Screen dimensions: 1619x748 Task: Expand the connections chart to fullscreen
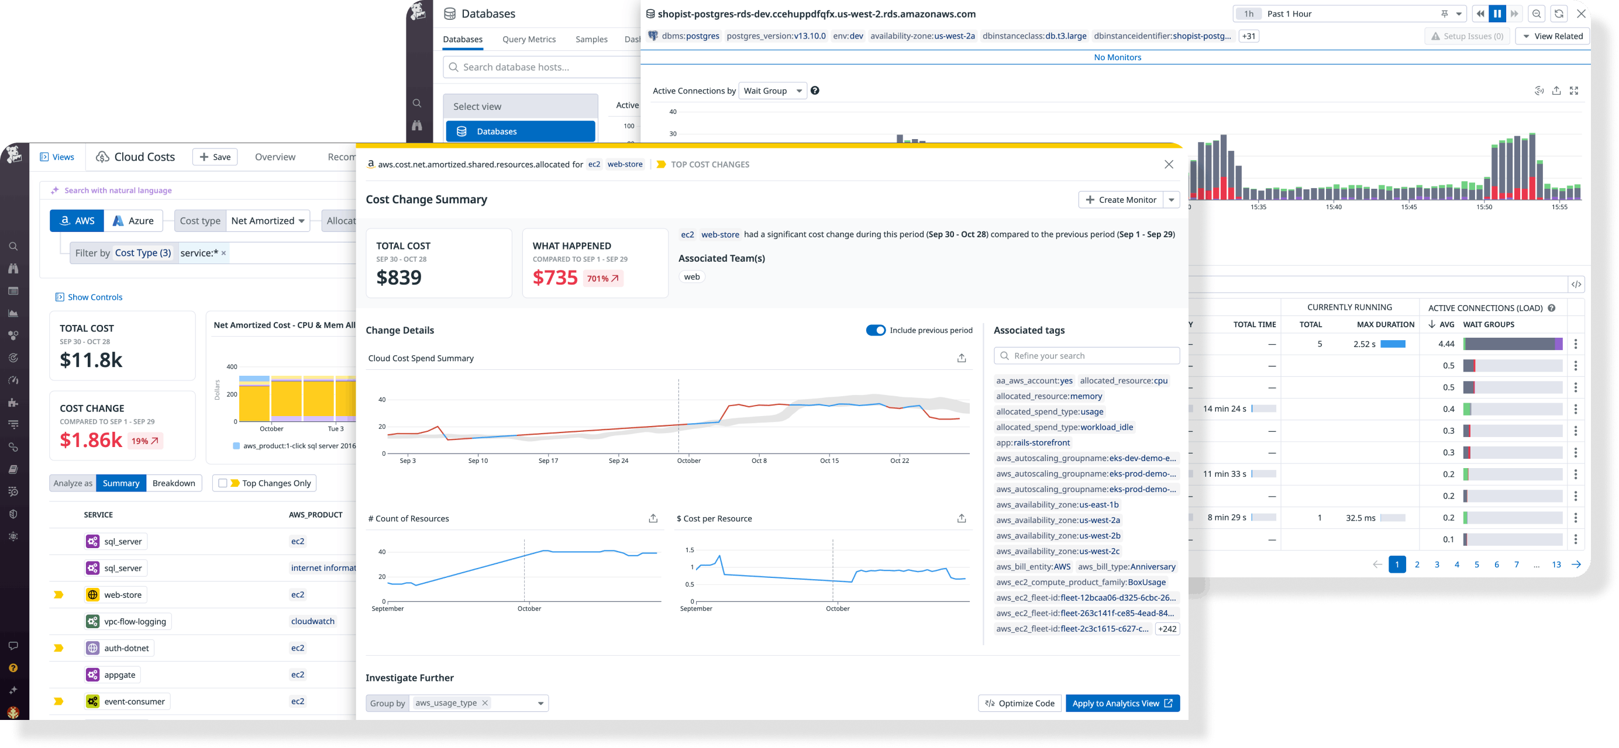click(x=1575, y=91)
